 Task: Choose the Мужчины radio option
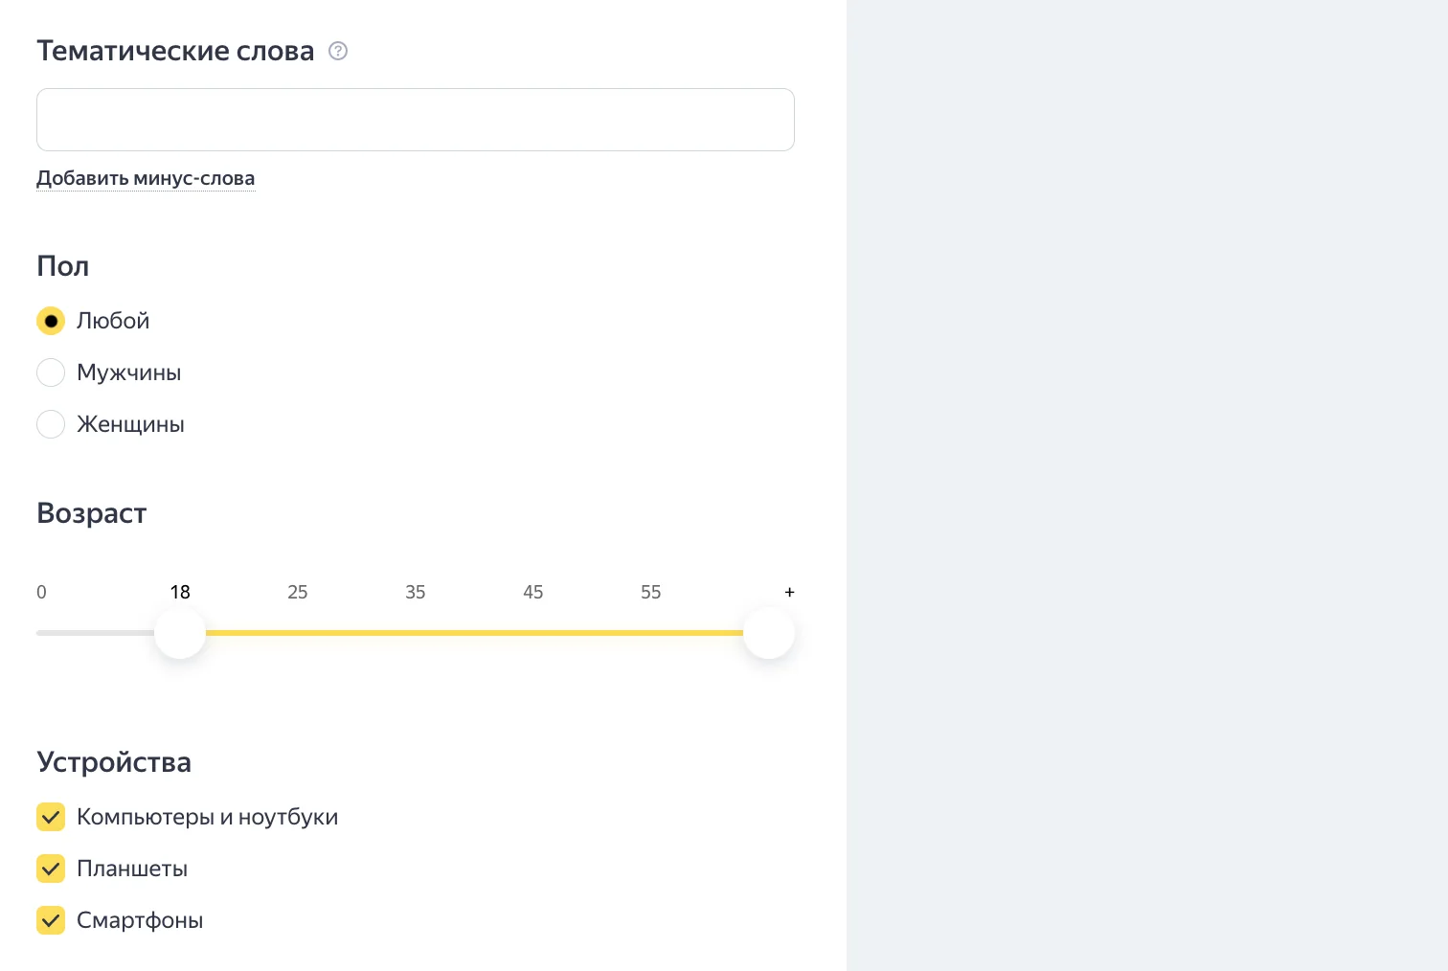click(x=51, y=373)
